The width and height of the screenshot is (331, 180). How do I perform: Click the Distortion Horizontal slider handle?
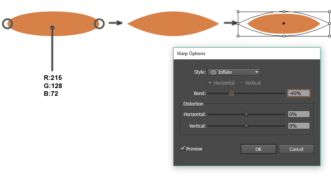pos(246,114)
